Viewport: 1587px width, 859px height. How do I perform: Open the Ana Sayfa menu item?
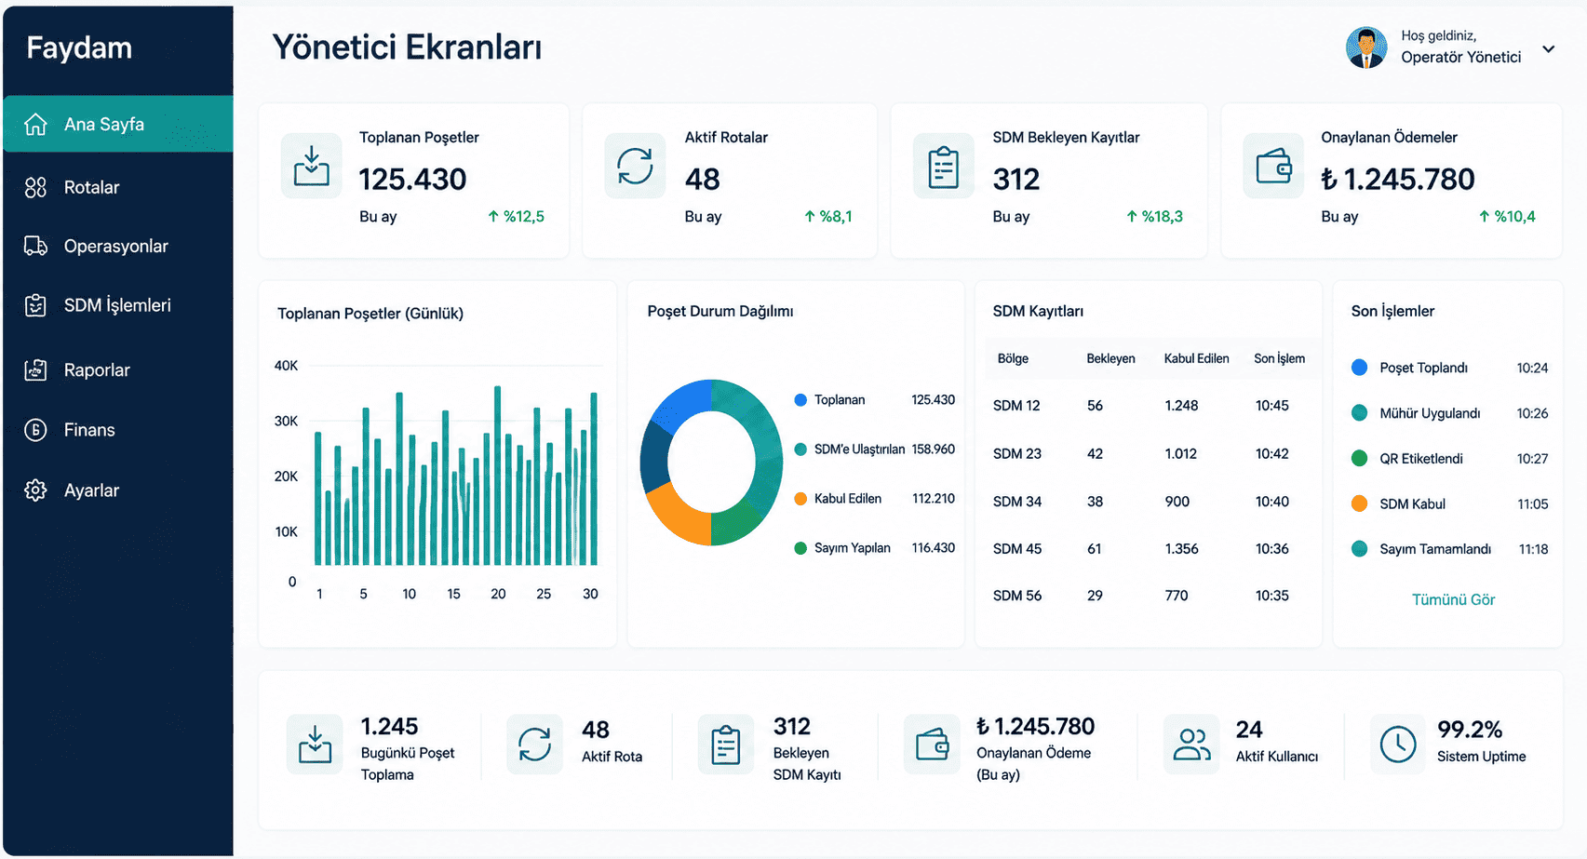point(118,124)
